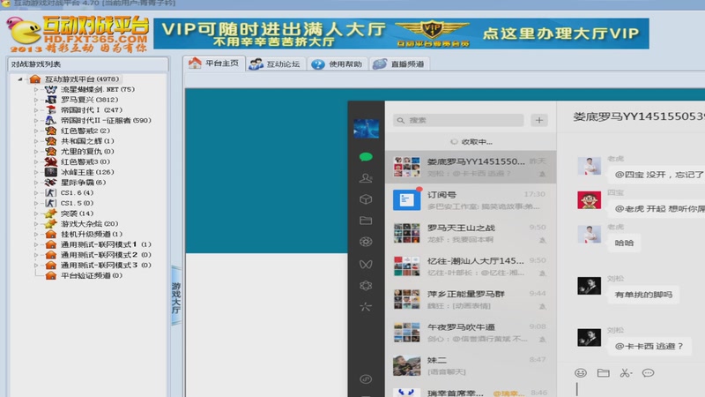Open the chats icon in WeChat sidebar
Screen dimensions: 705x397
pyautogui.click(x=366, y=157)
